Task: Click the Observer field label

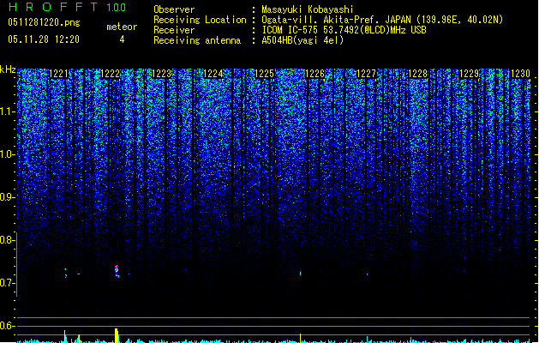Action: 174,9
